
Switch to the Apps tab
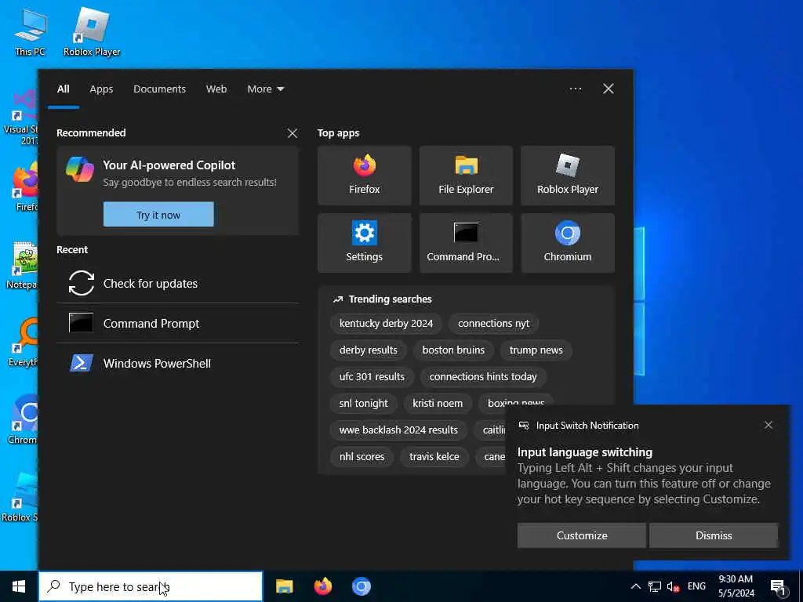point(101,89)
